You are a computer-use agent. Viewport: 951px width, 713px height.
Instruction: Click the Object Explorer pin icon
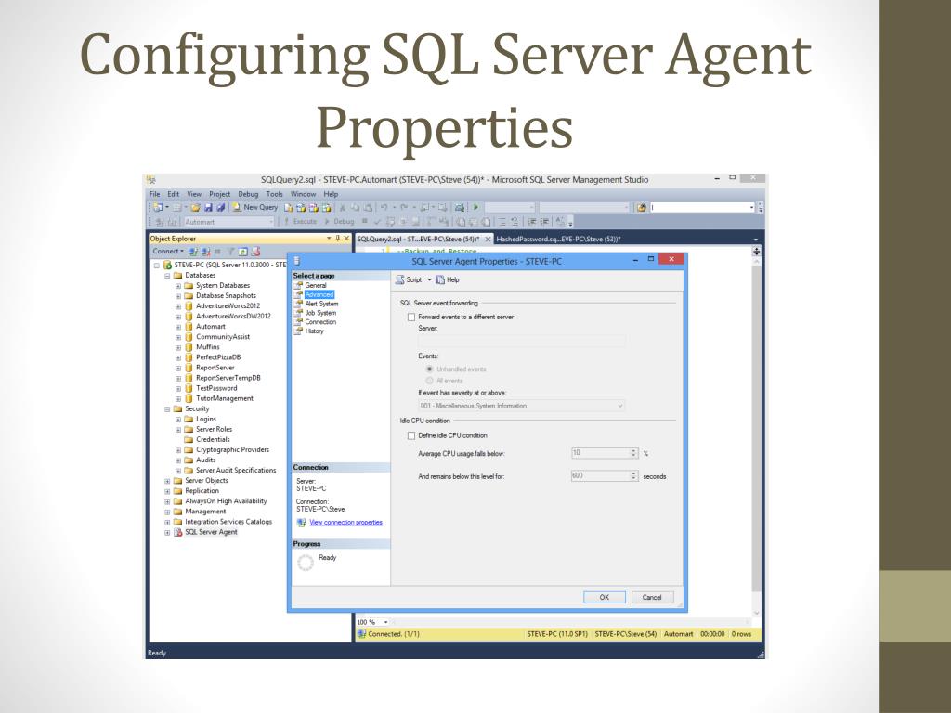pyautogui.click(x=338, y=239)
